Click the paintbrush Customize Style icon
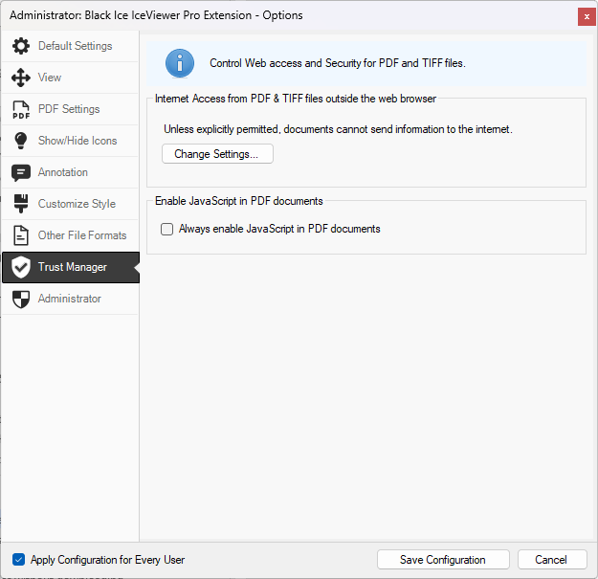 21,204
